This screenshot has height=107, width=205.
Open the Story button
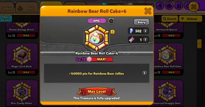(x=141, y=22)
